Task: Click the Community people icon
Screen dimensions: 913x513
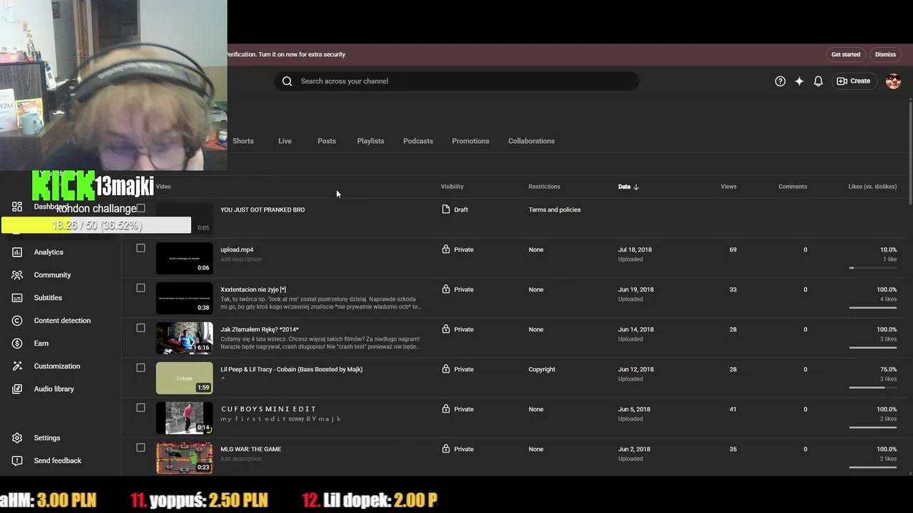Action: (x=17, y=275)
